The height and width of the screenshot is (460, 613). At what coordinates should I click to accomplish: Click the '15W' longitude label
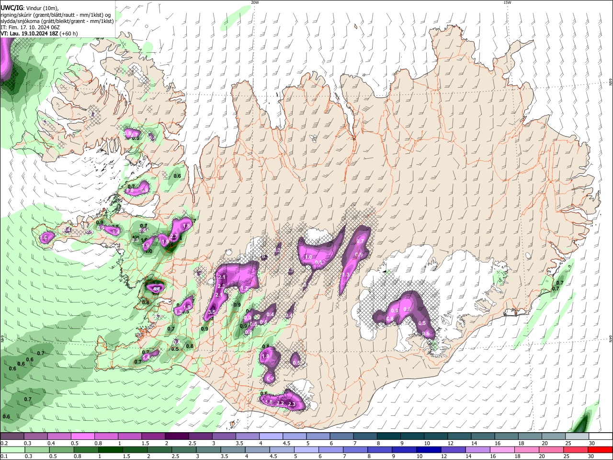[507, 2]
